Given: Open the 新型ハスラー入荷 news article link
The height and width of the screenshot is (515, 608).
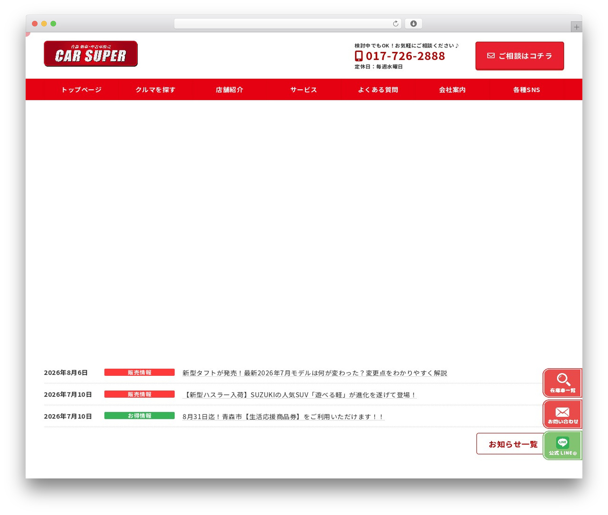Looking at the screenshot, I should click(x=299, y=395).
